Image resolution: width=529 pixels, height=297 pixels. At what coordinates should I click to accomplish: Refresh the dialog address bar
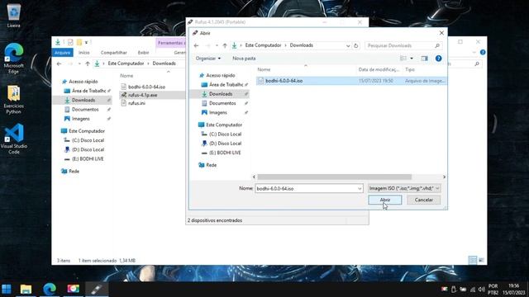355,45
